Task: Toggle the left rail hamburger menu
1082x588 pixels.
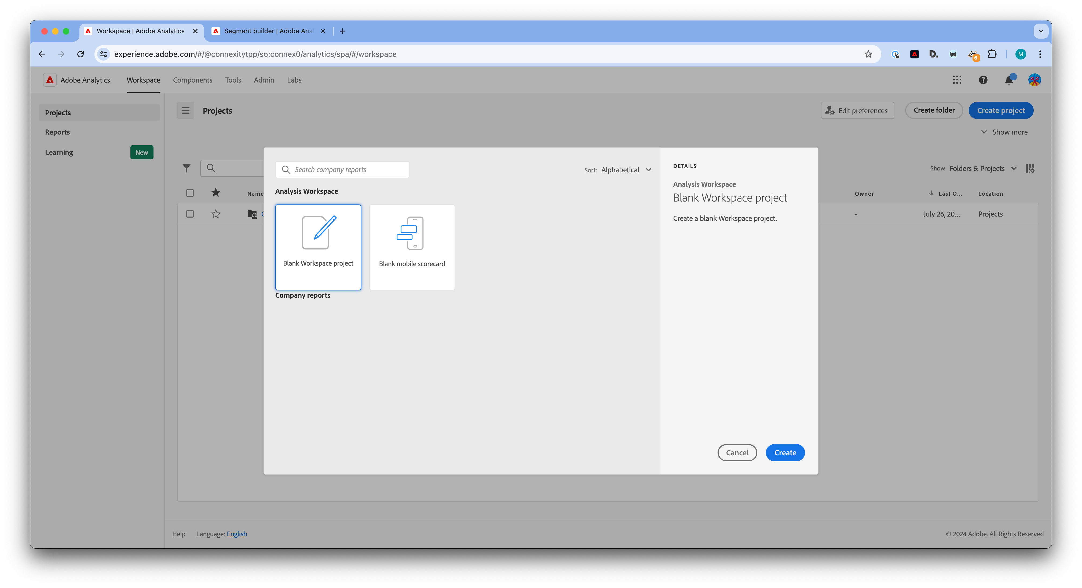Action: coord(186,111)
